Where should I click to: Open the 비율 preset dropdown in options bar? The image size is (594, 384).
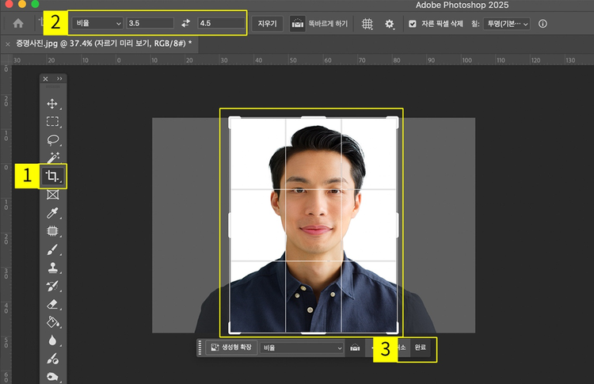tap(97, 24)
